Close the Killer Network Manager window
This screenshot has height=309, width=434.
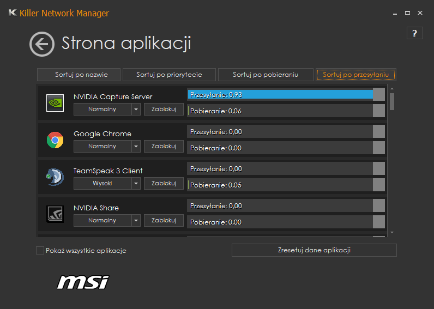[x=420, y=13]
